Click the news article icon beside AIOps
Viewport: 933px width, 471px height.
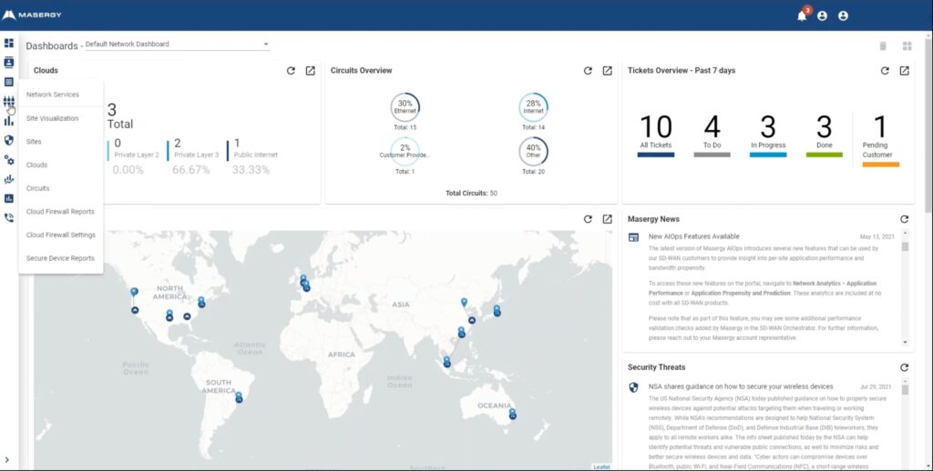click(x=634, y=237)
